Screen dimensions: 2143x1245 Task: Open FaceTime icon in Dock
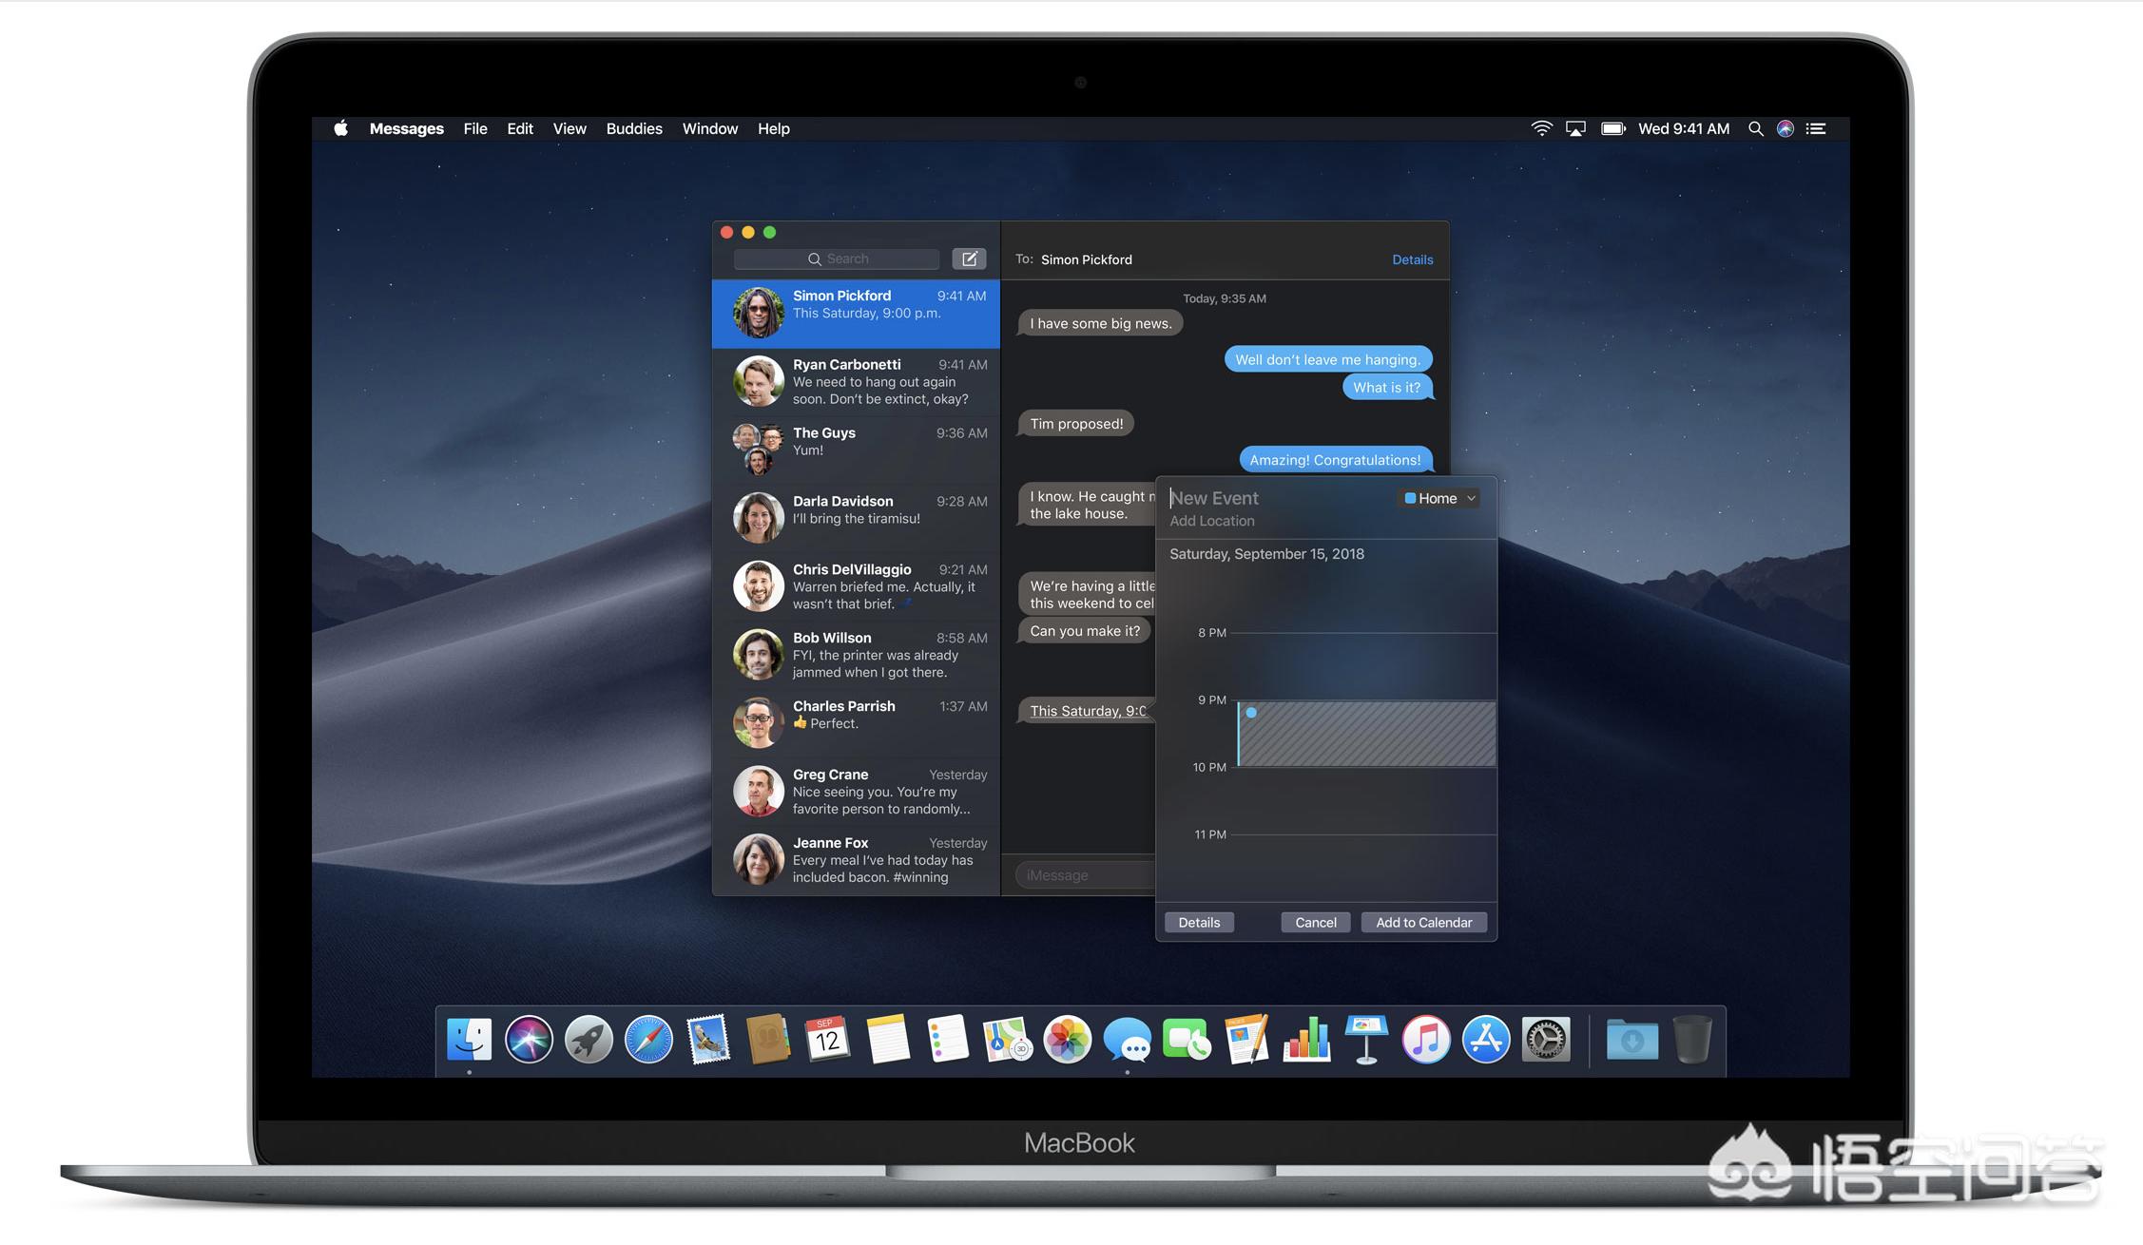point(1187,1039)
